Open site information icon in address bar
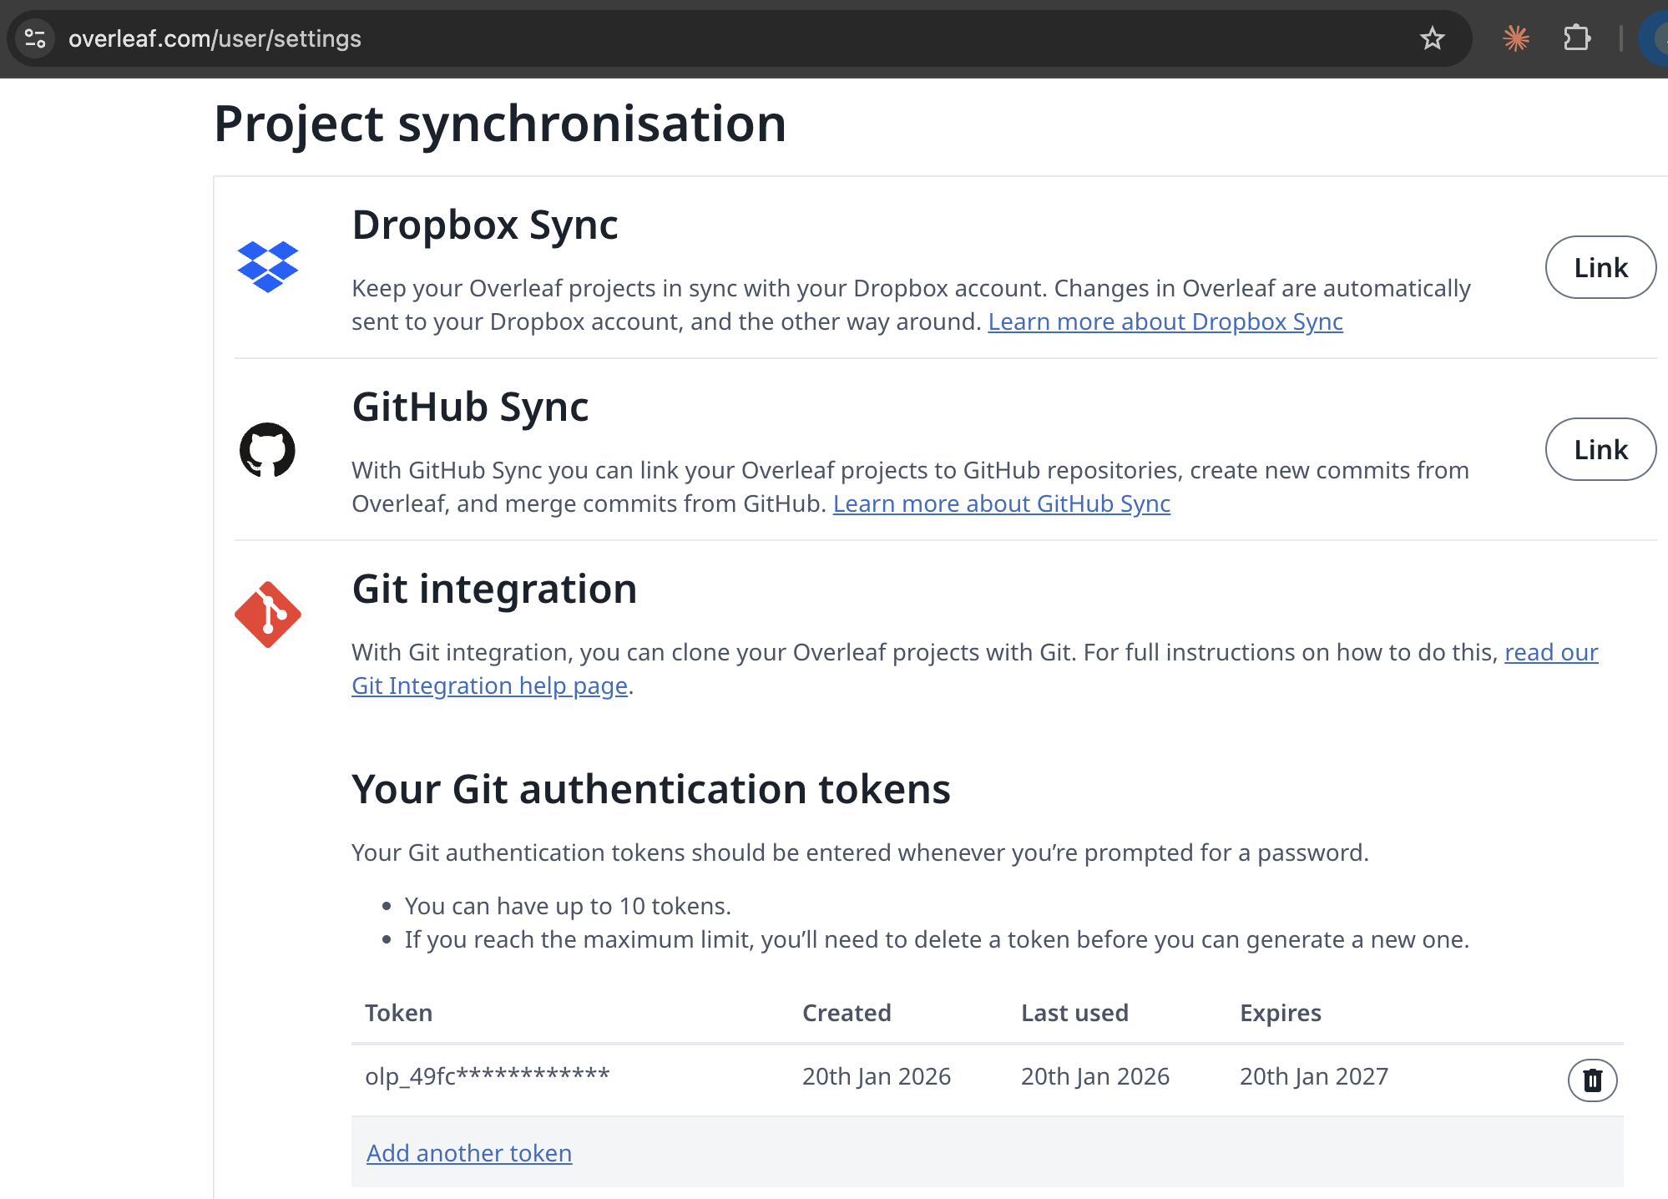This screenshot has height=1199, width=1668. [35, 38]
